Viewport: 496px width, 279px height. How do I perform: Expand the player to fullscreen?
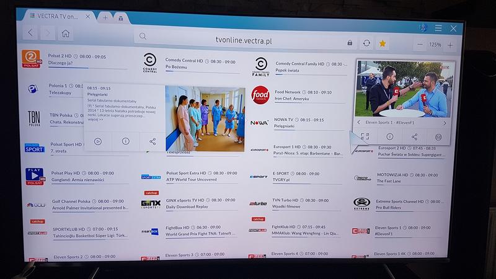pyautogui.click(x=365, y=136)
